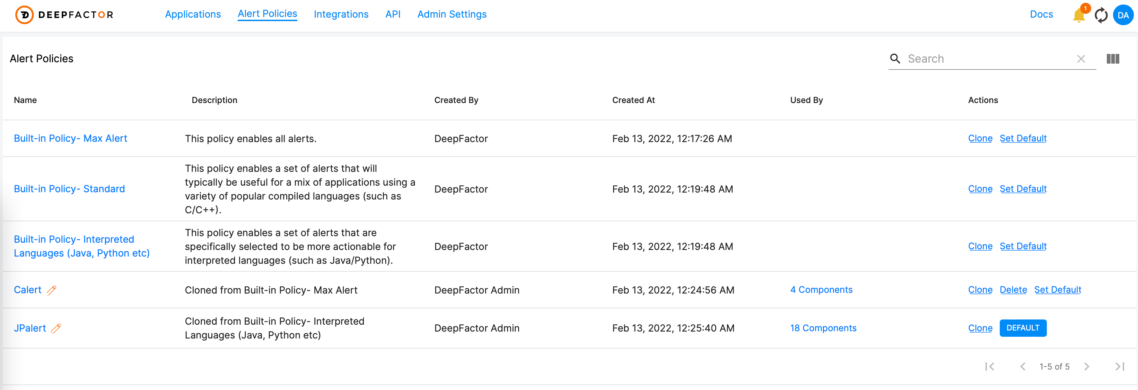Click 'Feb 13, 2022, 12:24:56 AM' cell

tap(673, 290)
